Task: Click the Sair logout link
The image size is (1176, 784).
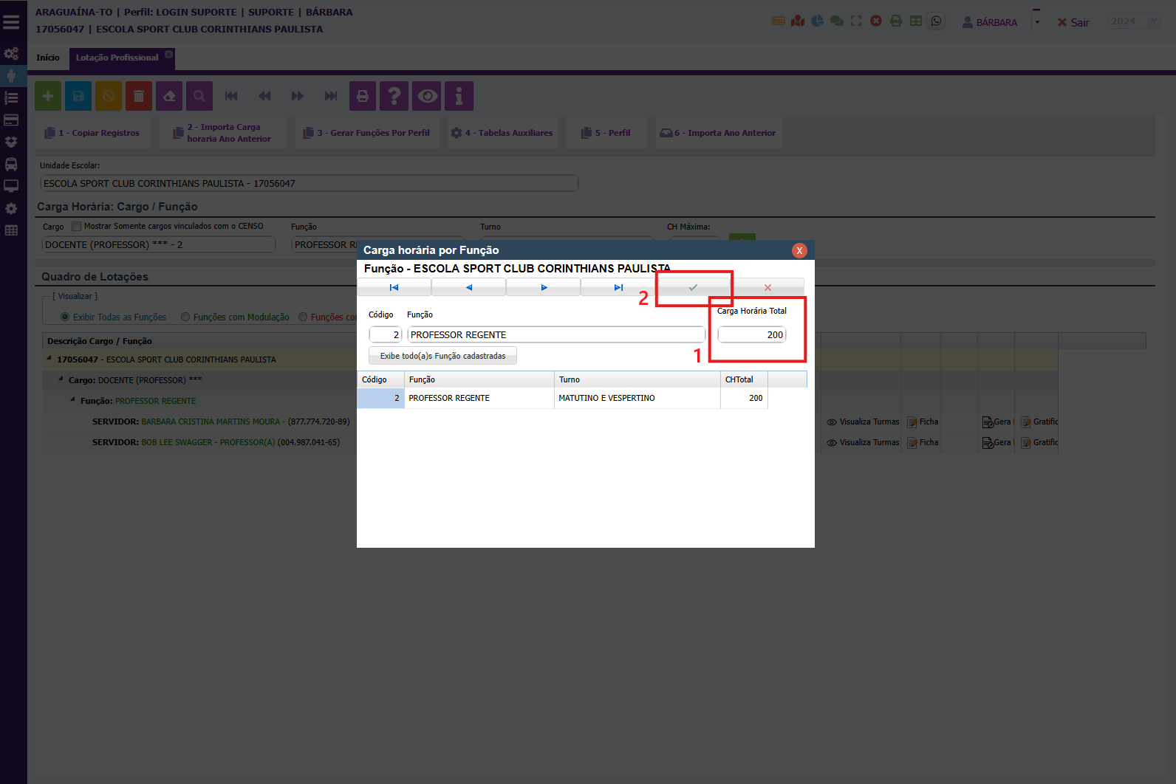Action: coord(1073,22)
